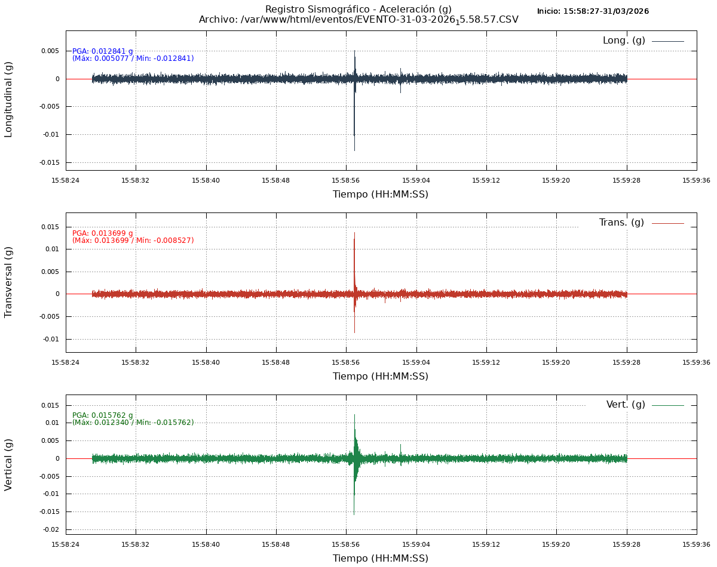Click the 15:58:56 tick on the longitudinal plot
Viewport: 717px width, 567px height.
click(x=346, y=180)
